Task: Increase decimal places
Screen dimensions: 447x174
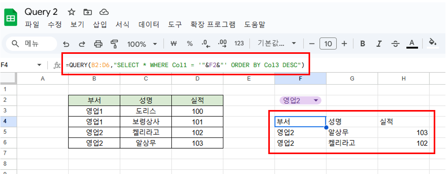Action: pos(222,44)
